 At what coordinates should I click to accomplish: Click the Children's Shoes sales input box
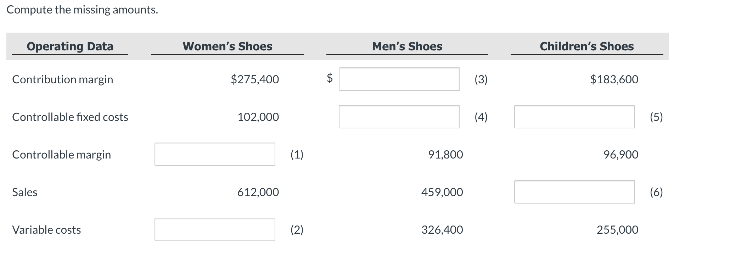point(574,192)
